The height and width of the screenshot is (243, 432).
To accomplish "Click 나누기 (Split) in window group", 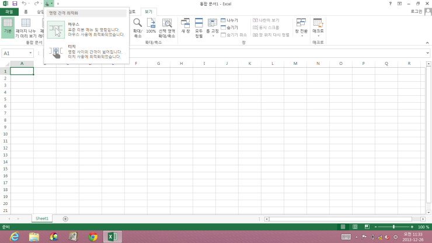I will (x=229, y=20).
